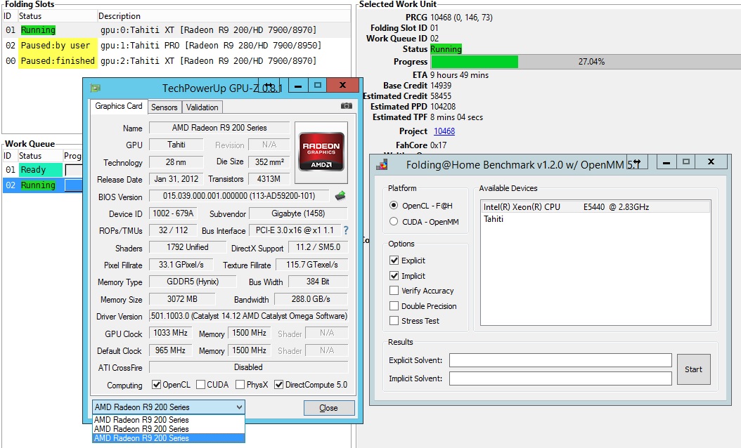Choose the second AMD Radeon R9 200 Series list entry

(x=169, y=428)
